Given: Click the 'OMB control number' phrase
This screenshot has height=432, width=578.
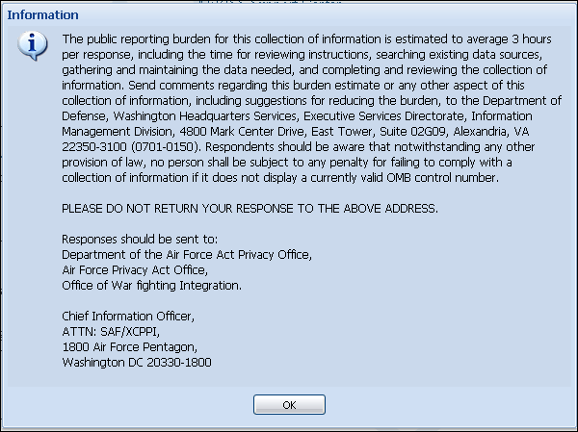Looking at the screenshot, I should coord(441,178).
